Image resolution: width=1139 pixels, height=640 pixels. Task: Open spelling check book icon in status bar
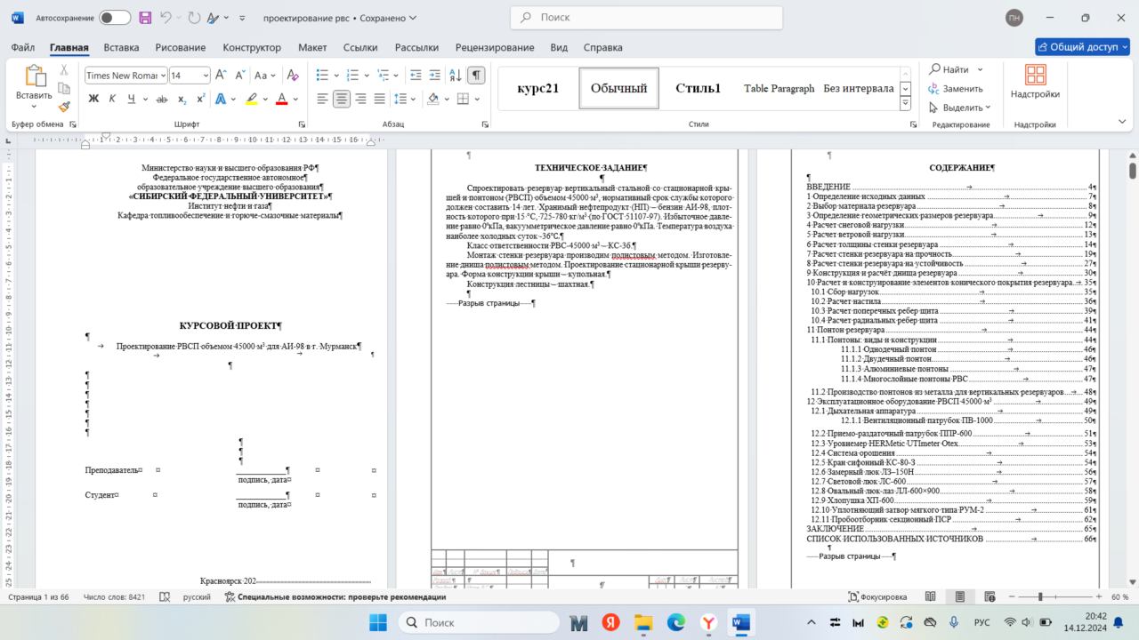165,597
